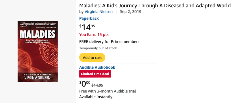Click the Maladies book title link
Image resolution: width=239 pixels, height=103 pixels.
155,6
